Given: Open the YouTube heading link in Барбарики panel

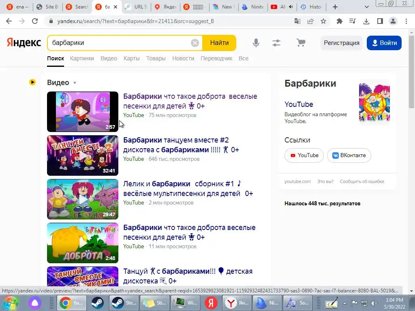Looking at the screenshot, I should coord(299,104).
